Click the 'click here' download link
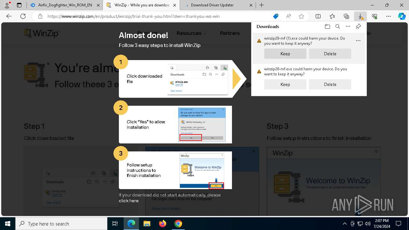 129,201
